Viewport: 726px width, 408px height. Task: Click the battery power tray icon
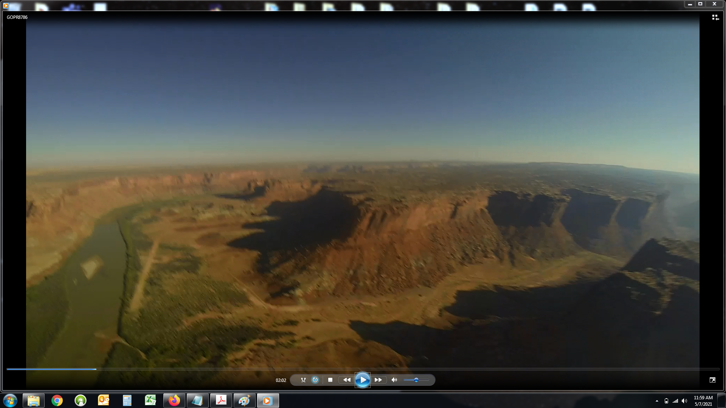pyautogui.click(x=666, y=401)
